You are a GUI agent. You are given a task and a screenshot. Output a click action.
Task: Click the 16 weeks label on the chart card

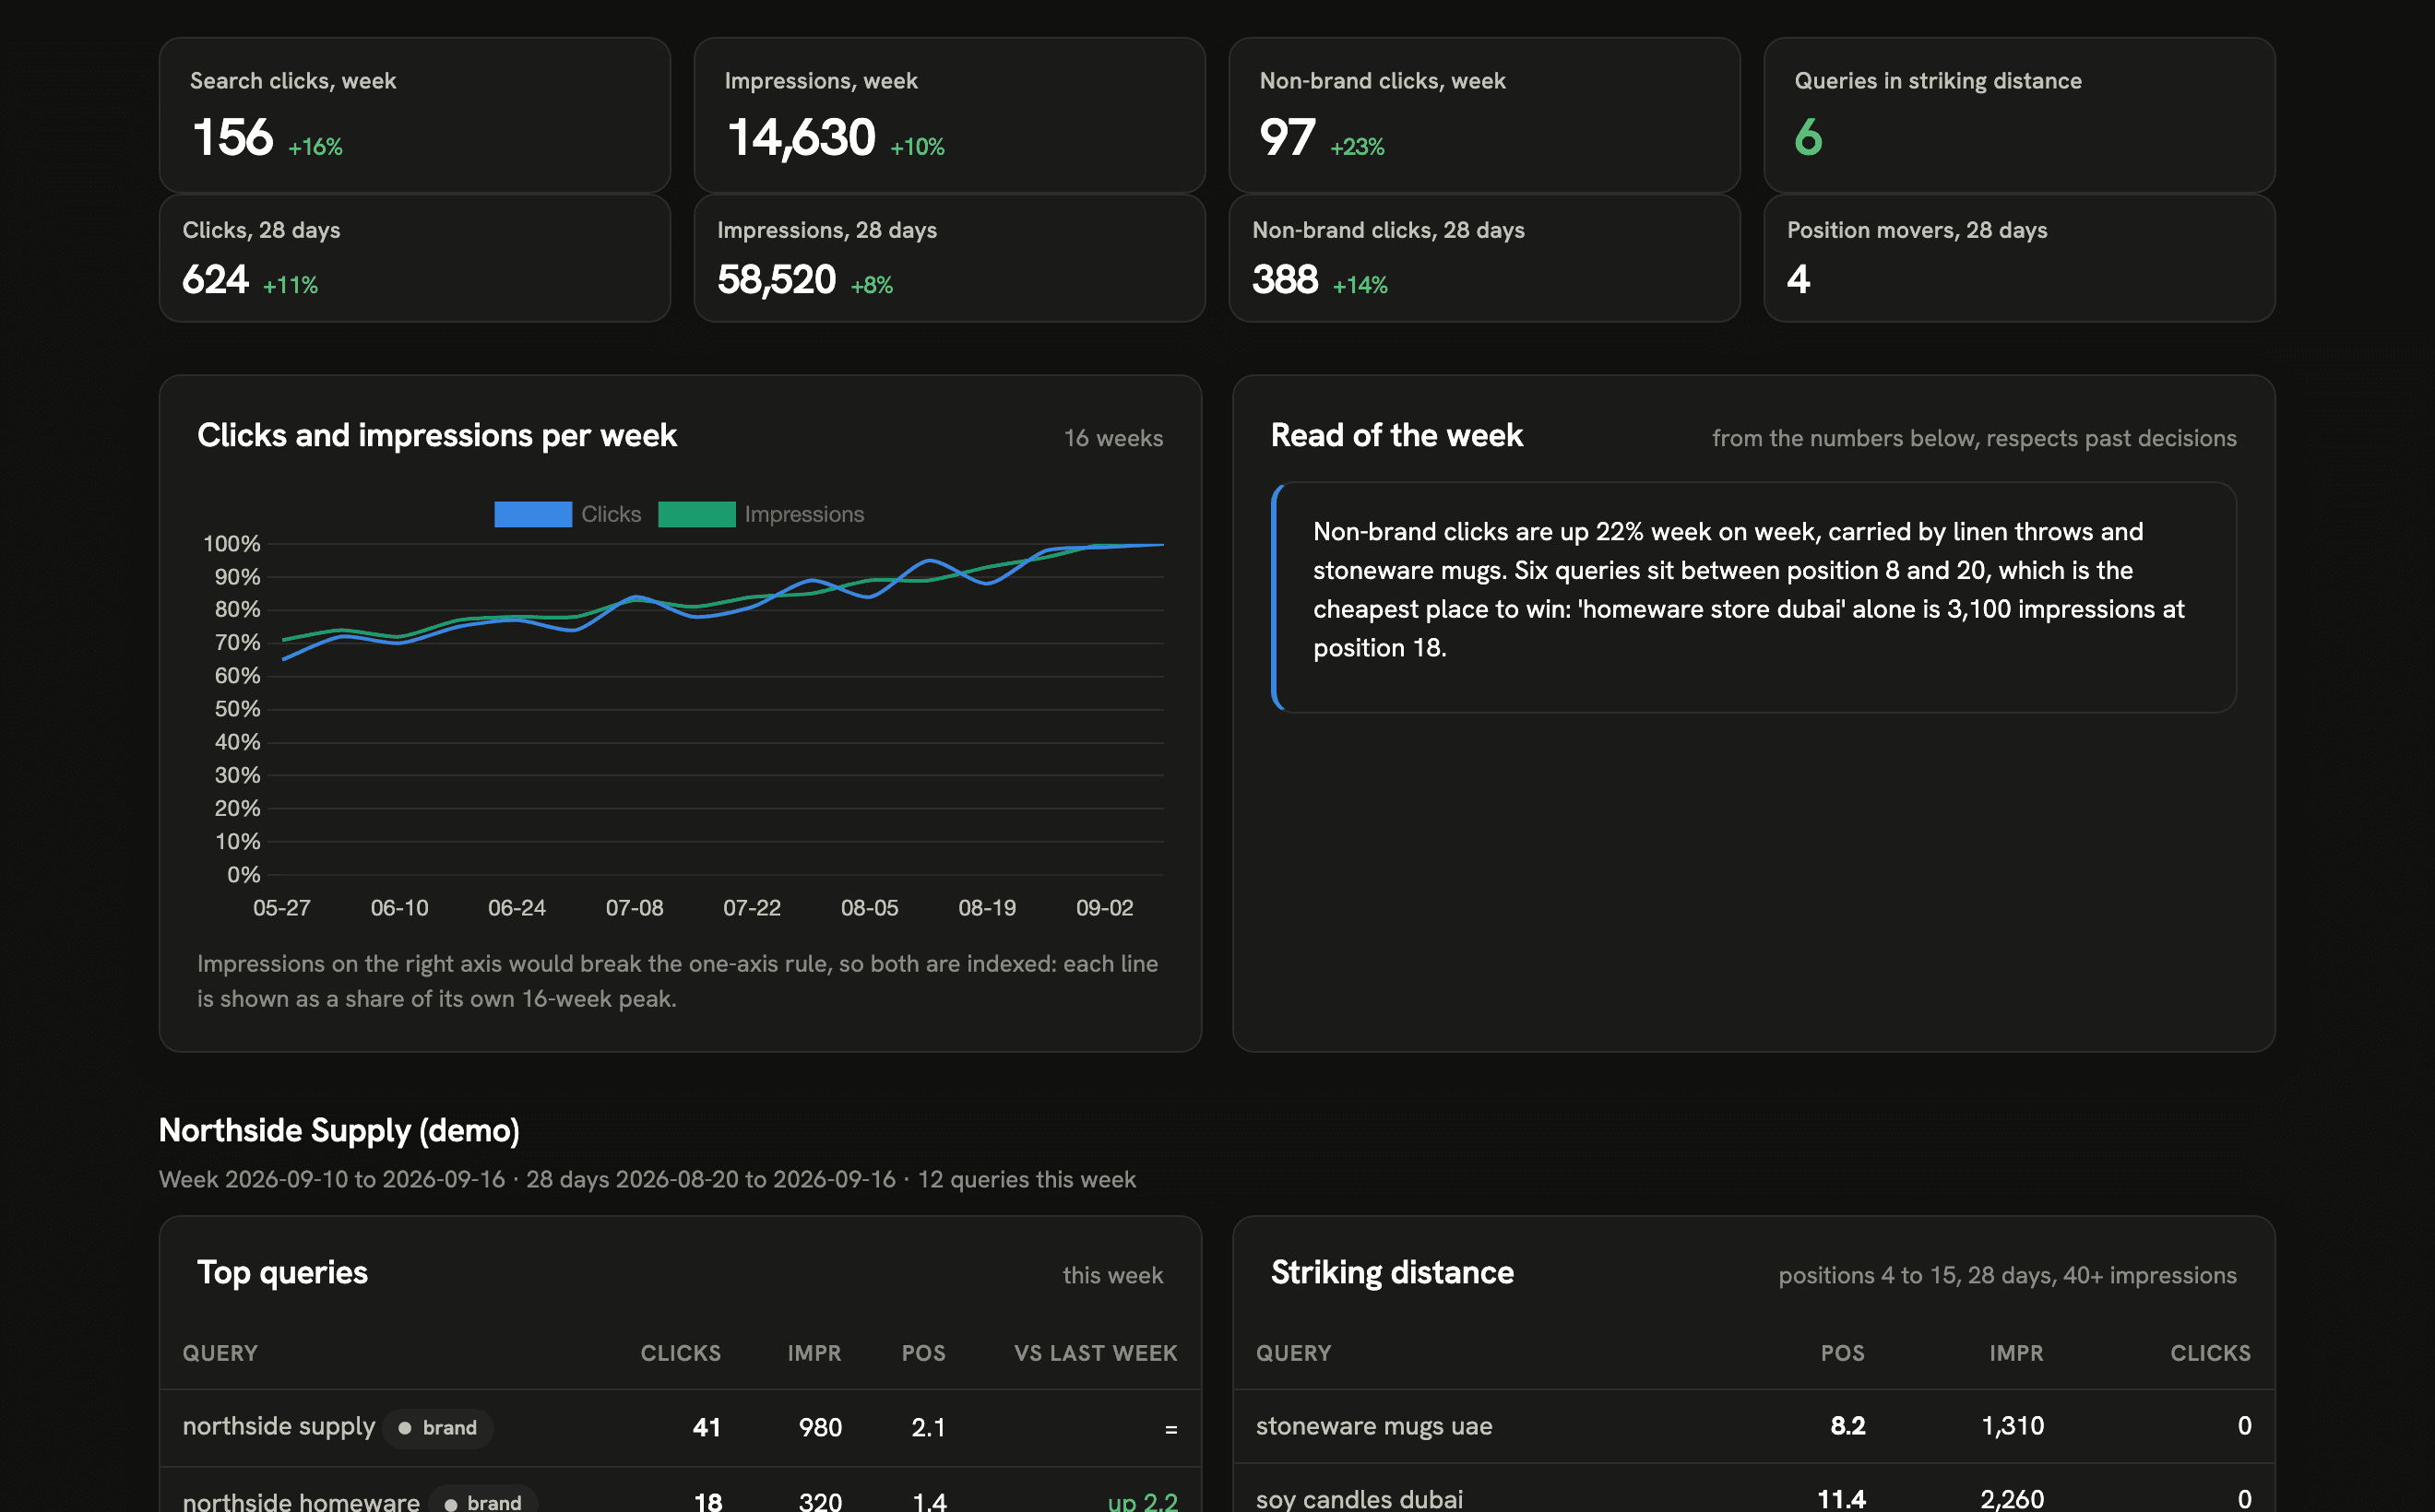1113,438
